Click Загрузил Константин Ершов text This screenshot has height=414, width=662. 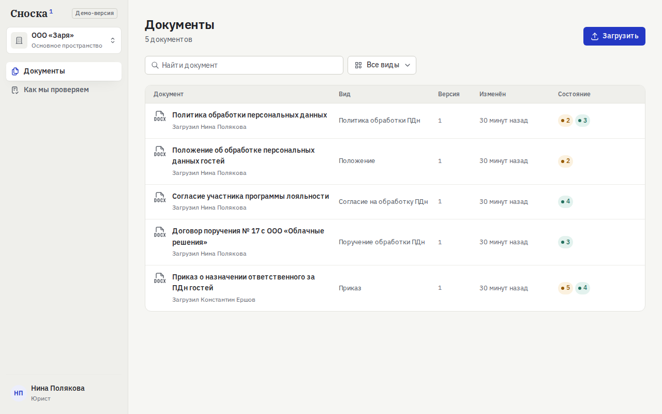pyautogui.click(x=214, y=300)
